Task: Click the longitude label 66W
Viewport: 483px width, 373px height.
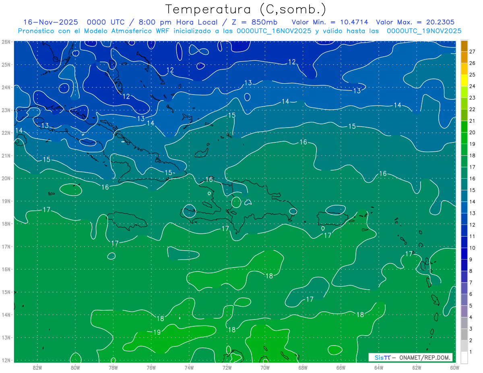Action: click(341, 367)
